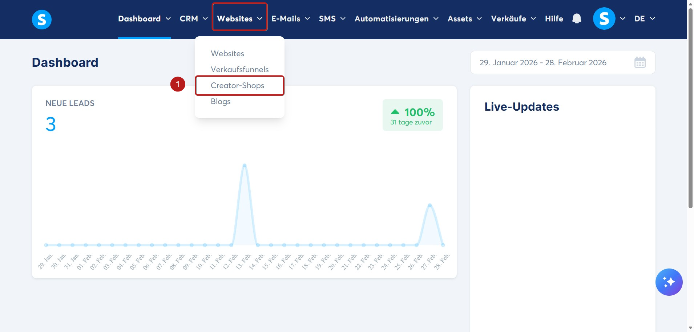This screenshot has height=332, width=694.
Task: Click the NEUE LEADS label
Action: (70, 103)
